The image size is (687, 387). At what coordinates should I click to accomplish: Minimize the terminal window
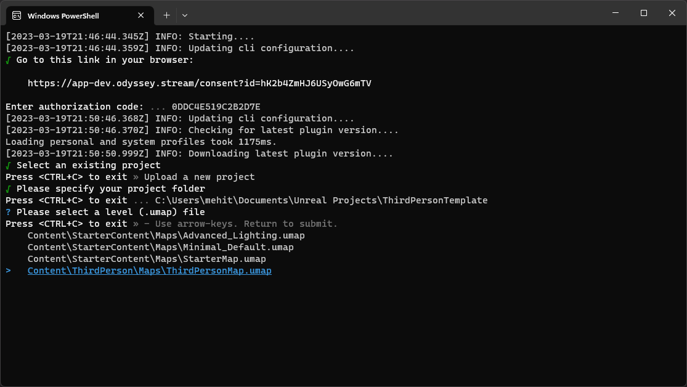click(616, 13)
